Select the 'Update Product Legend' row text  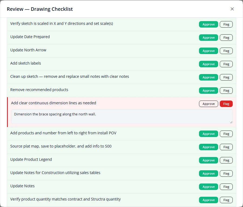31,159
